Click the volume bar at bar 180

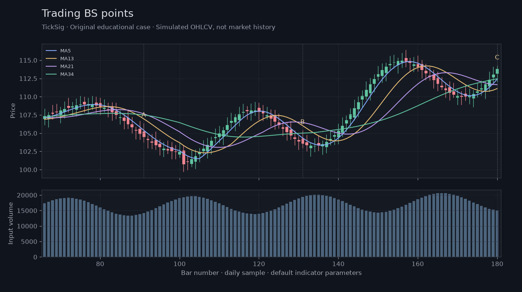(497, 234)
